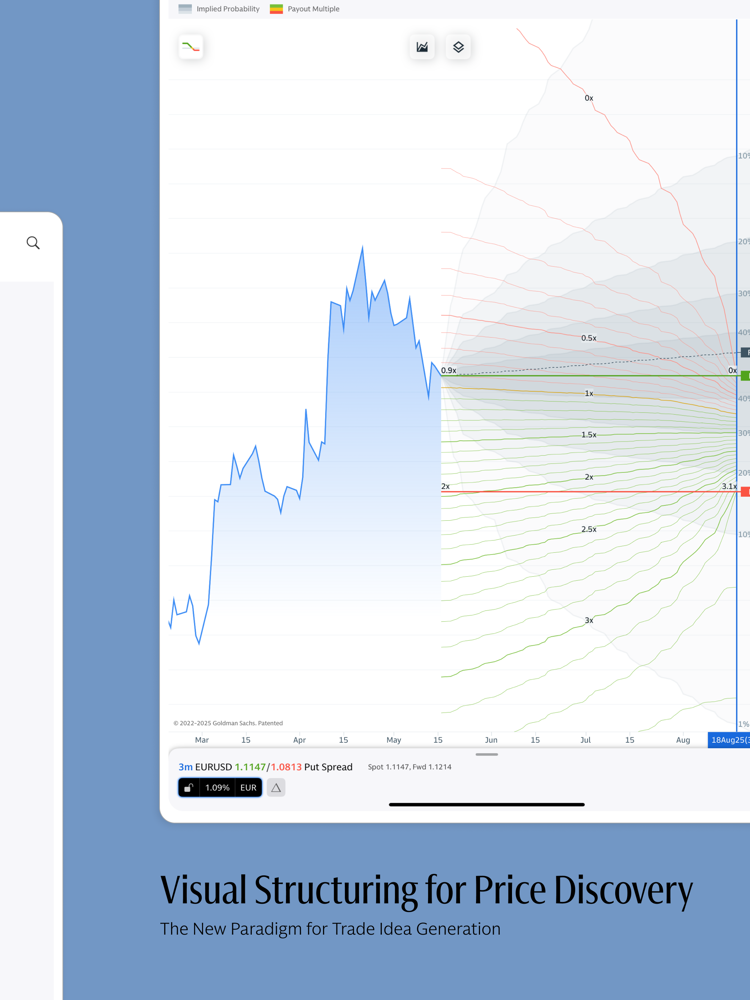Open the layers overlay icon
Viewport: 750px width, 1000px height.
[x=458, y=47]
